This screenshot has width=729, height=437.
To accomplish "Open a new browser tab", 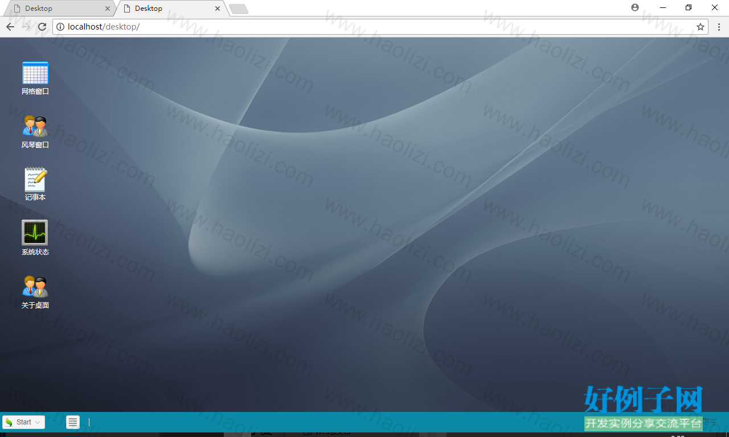I will [x=239, y=9].
